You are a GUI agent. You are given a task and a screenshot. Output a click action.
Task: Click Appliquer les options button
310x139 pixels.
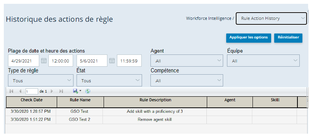[x=249, y=38]
